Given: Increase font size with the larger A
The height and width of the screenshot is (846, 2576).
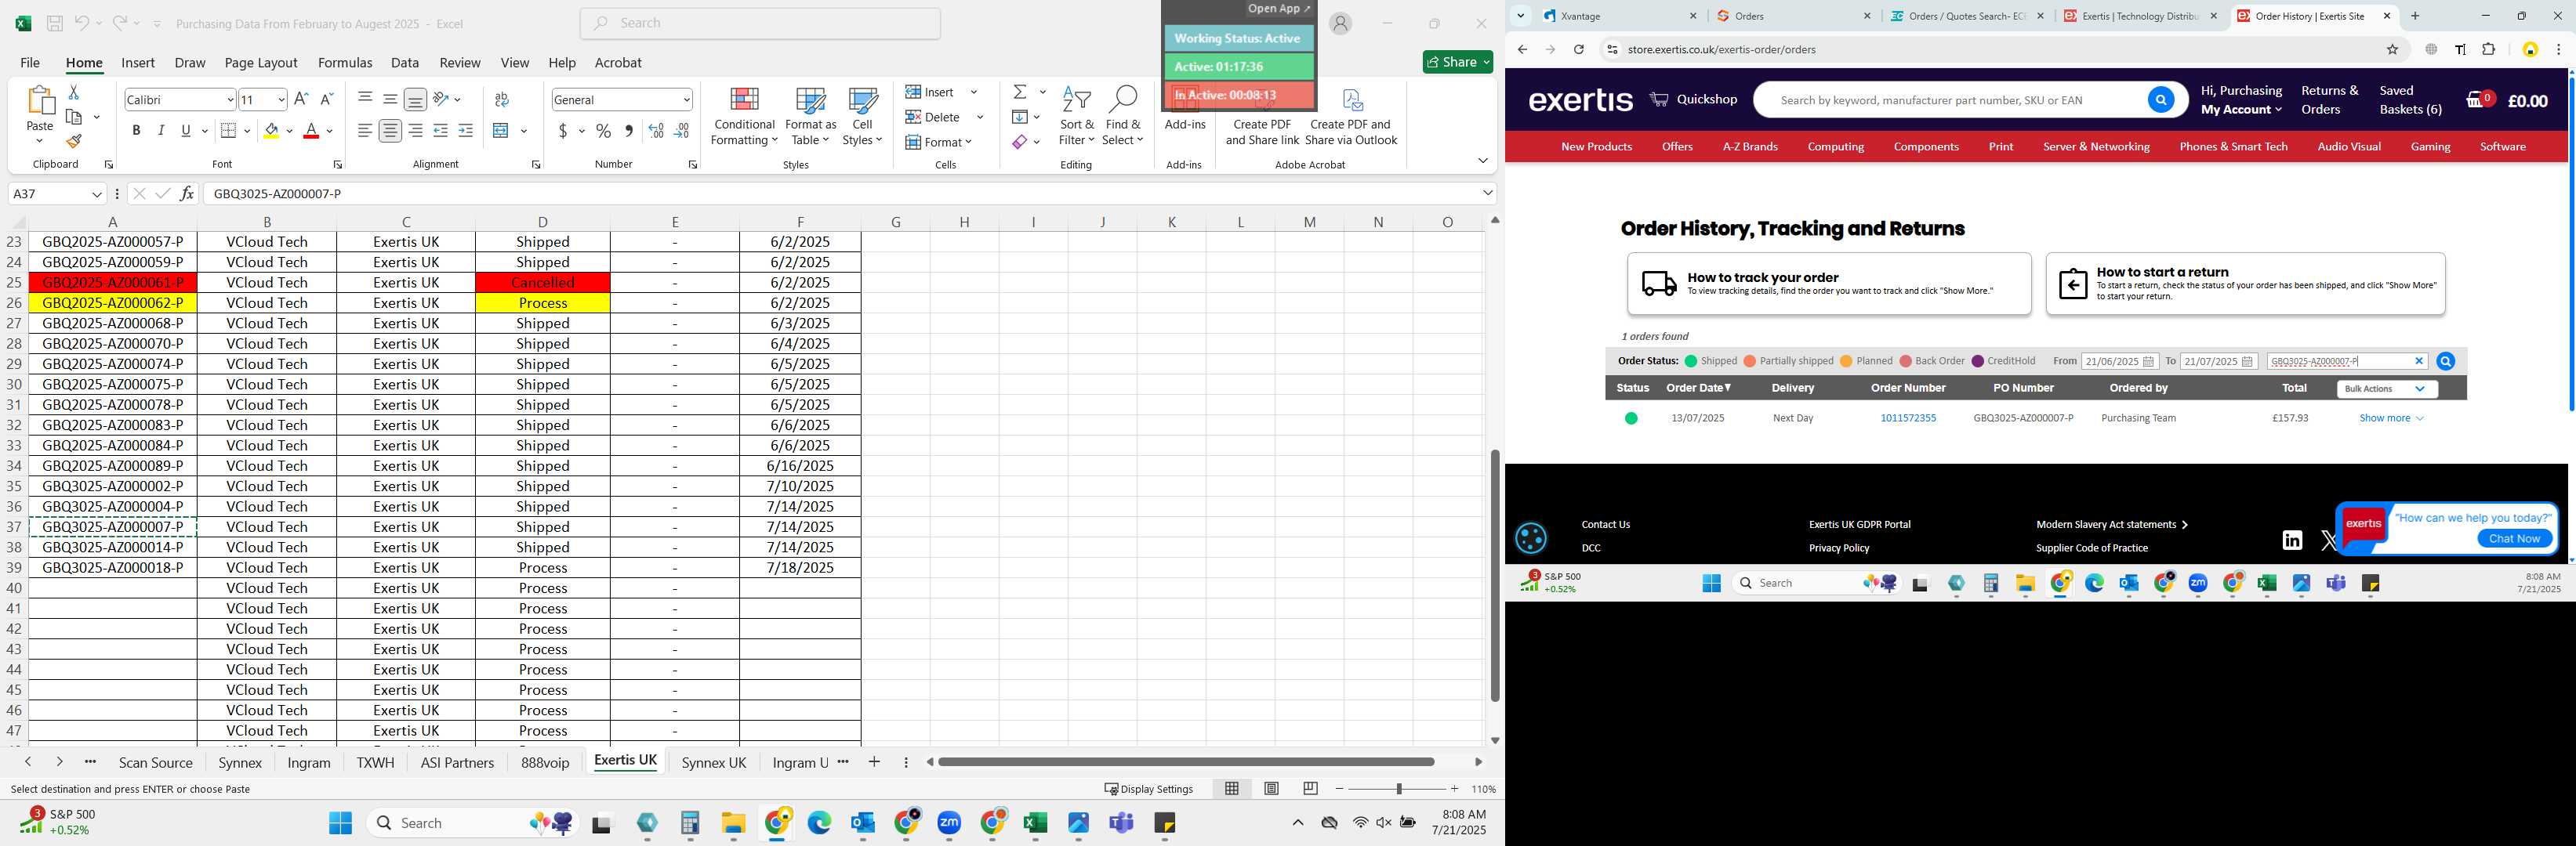Looking at the screenshot, I should pos(301,99).
